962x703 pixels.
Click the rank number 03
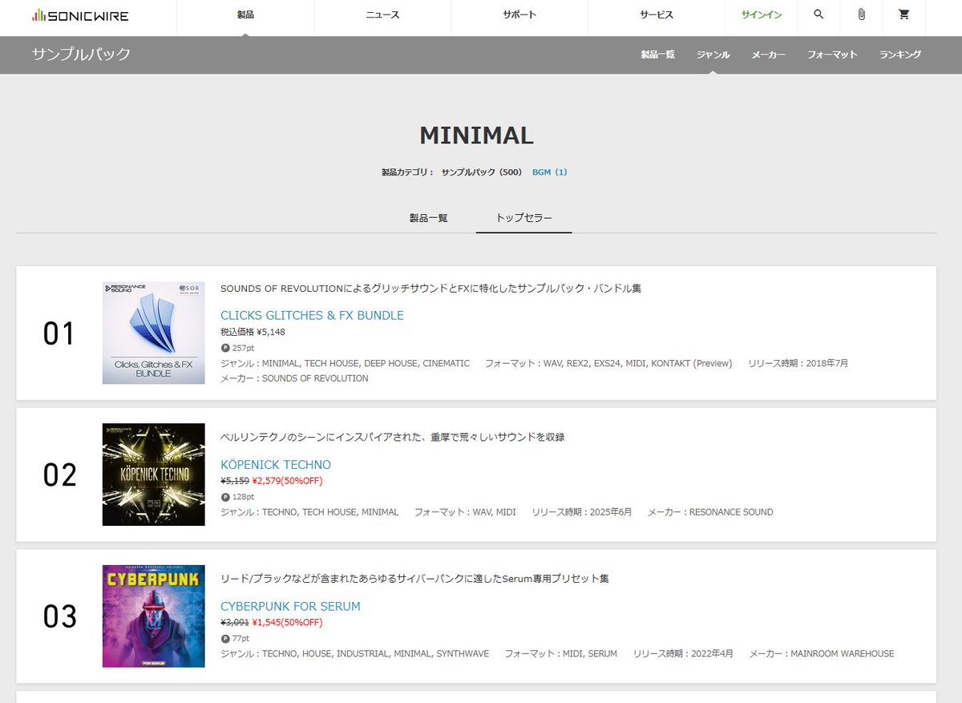pyautogui.click(x=59, y=616)
